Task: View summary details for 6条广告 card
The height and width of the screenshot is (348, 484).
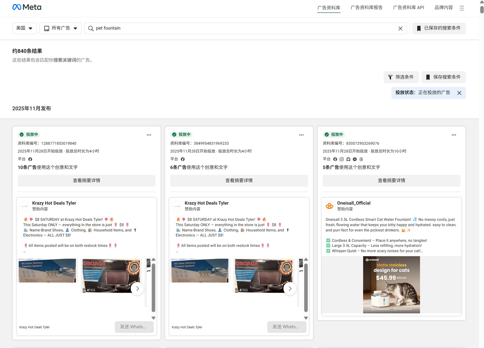Action: point(239,181)
